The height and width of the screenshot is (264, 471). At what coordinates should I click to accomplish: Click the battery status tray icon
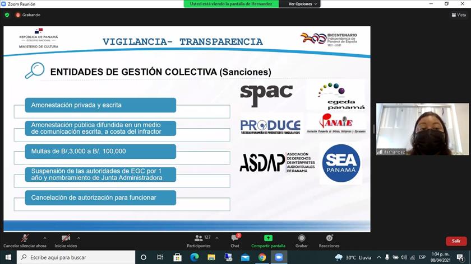(396, 257)
